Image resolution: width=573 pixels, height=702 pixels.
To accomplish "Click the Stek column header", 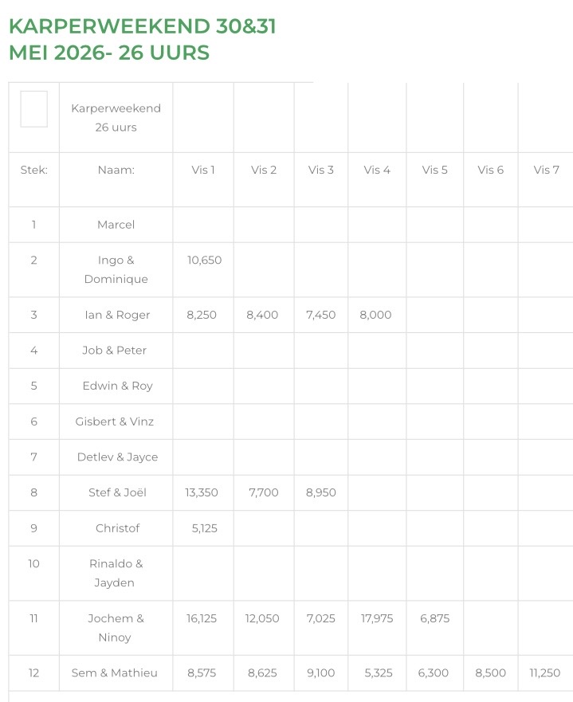I will pos(34,171).
